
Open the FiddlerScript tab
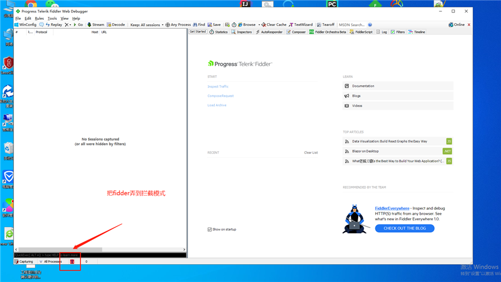pyautogui.click(x=361, y=32)
